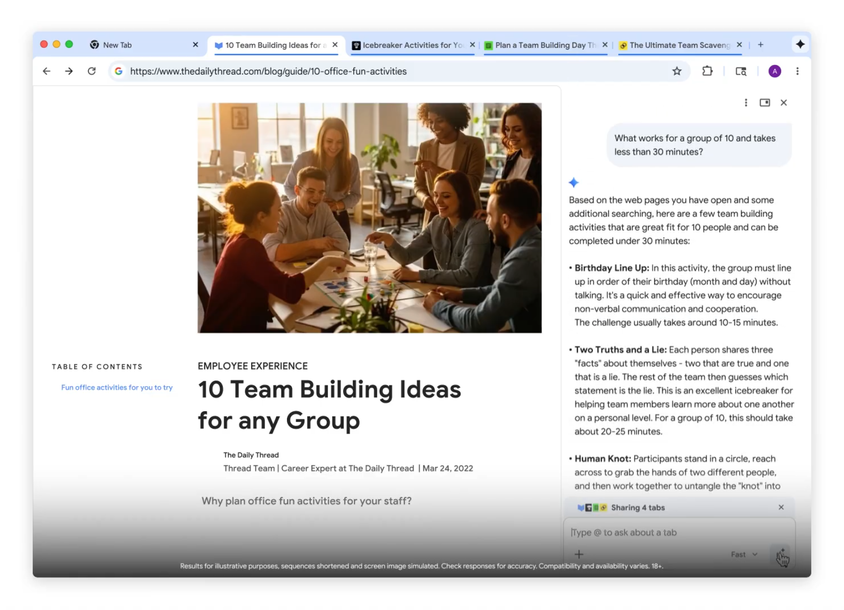Pop out the Gemini side panel
The width and height of the screenshot is (844, 610).
pyautogui.click(x=764, y=102)
